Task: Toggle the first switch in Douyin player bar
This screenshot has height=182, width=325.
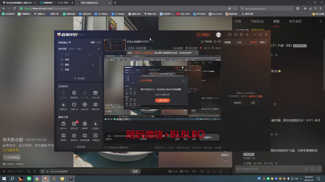Action: 170,171
